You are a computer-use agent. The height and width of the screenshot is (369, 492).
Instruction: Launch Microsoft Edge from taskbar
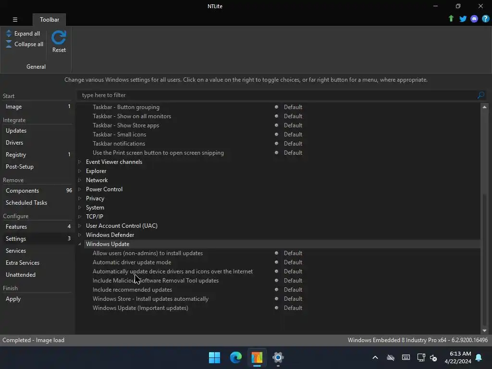coord(235,357)
